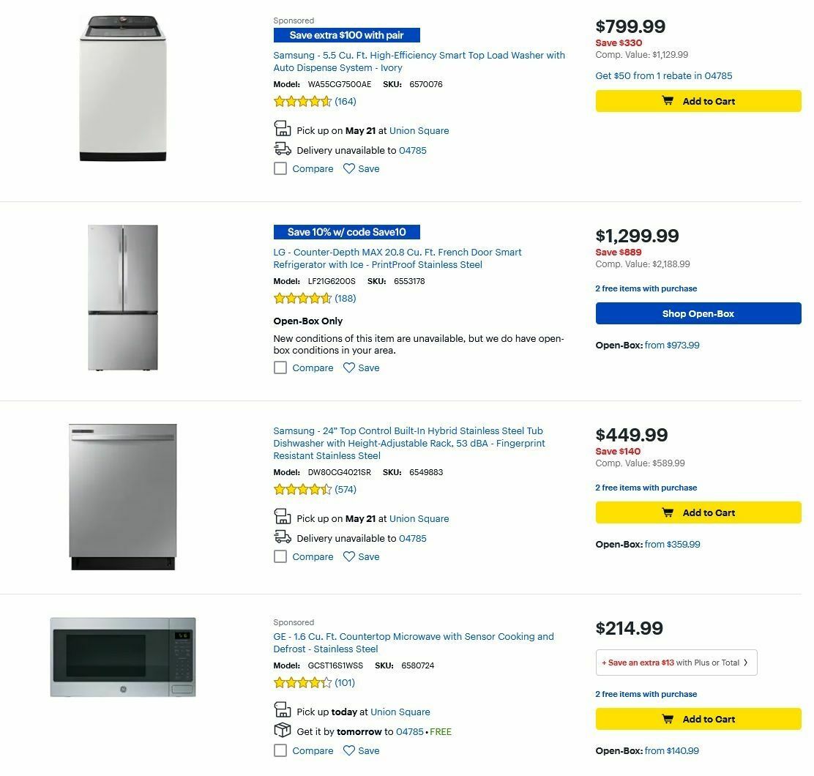
Task: Enable Compare for the LG refrigerator
Action: click(x=280, y=368)
